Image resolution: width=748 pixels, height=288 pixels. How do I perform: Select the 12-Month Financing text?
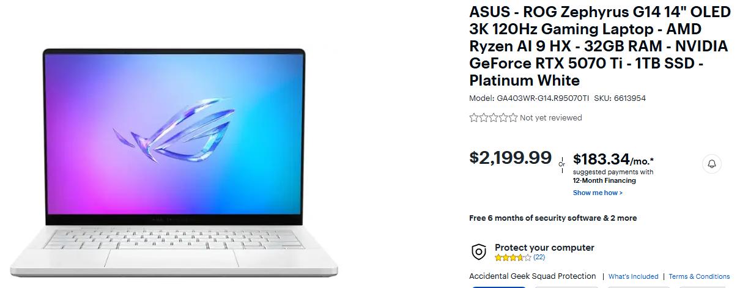coord(604,180)
